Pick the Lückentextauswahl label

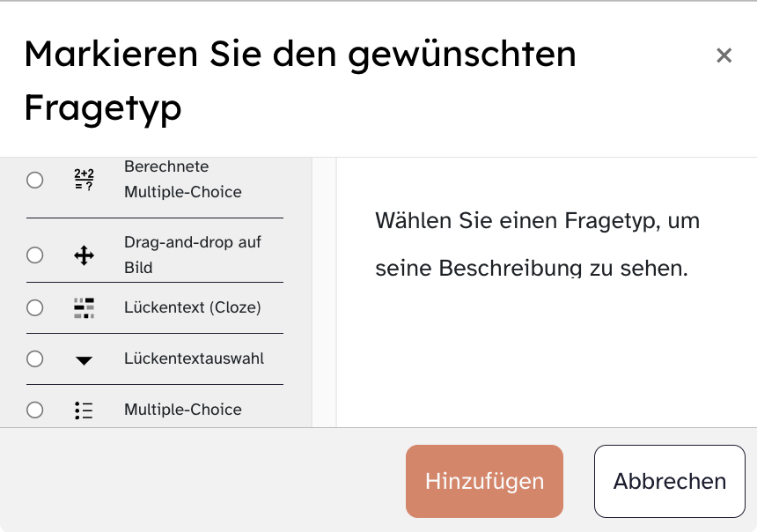194,359
